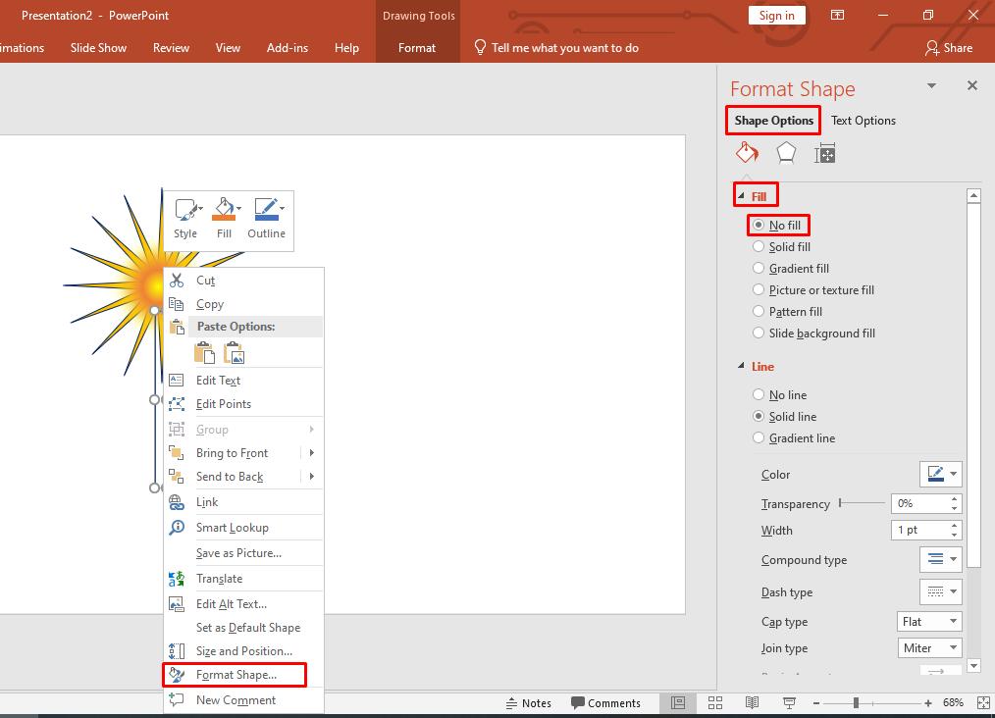Open the Cap type dropdown
The width and height of the screenshot is (995, 718).
coord(928,622)
